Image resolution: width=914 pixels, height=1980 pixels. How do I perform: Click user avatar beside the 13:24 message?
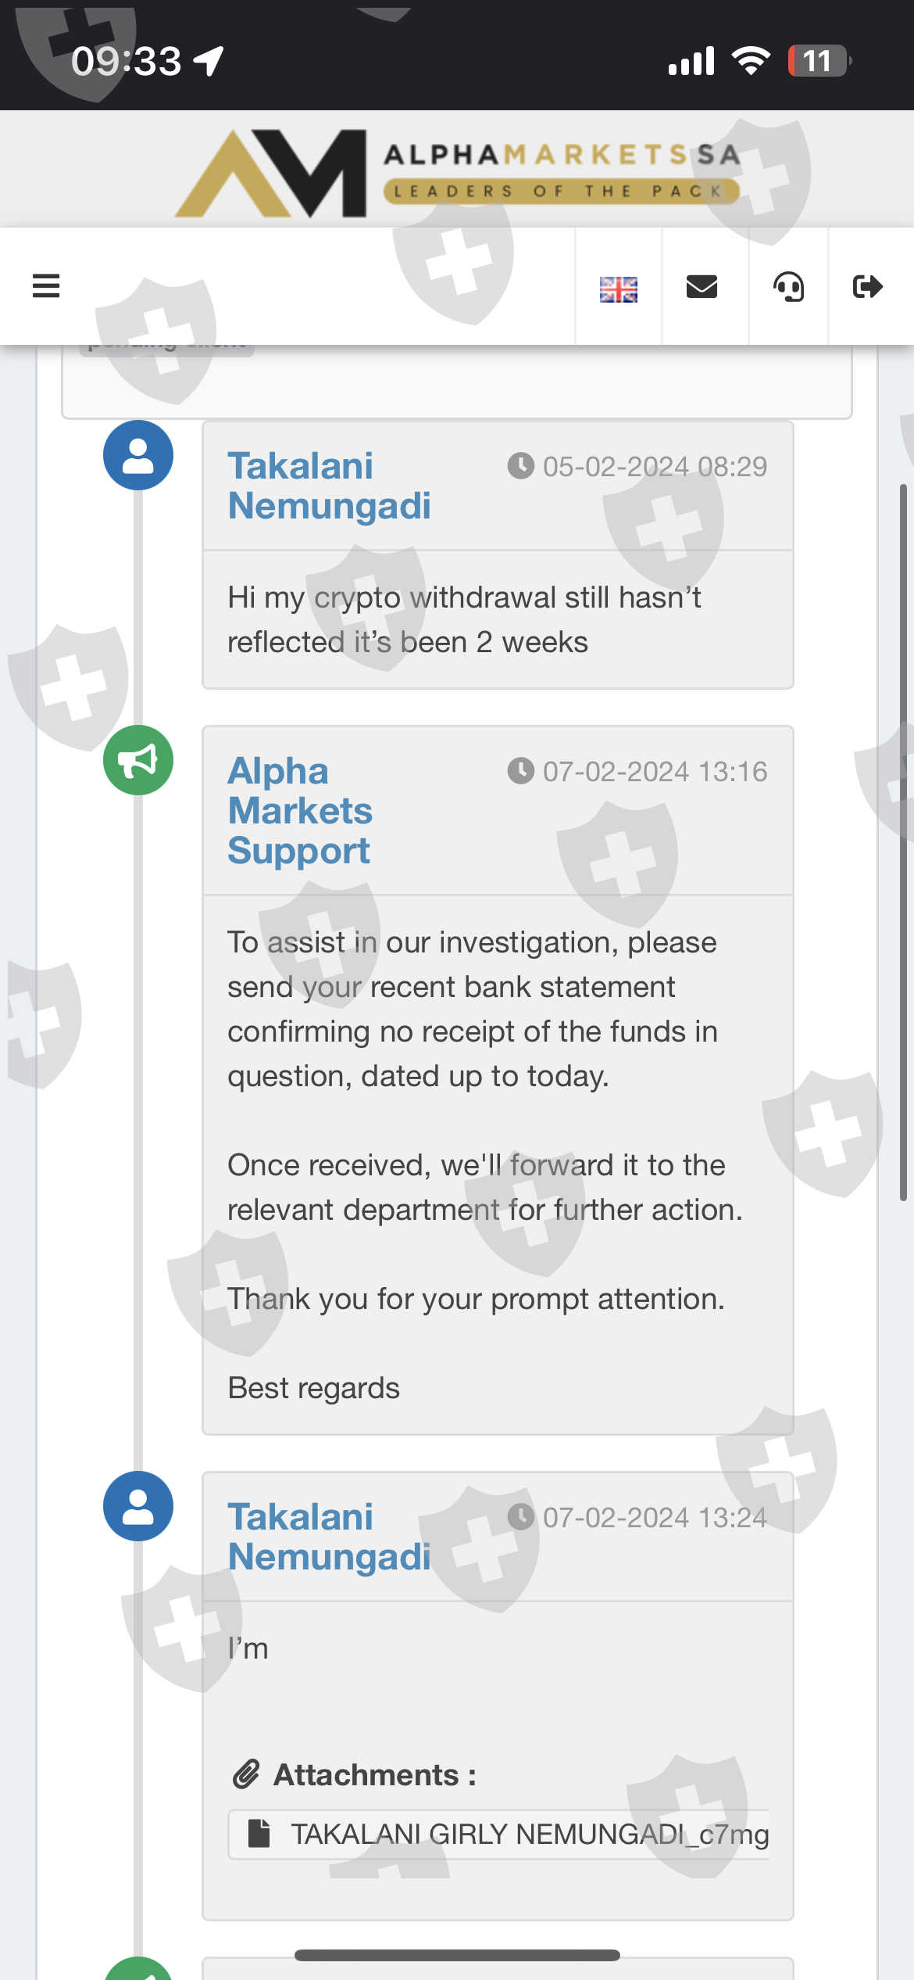tap(138, 1506)
